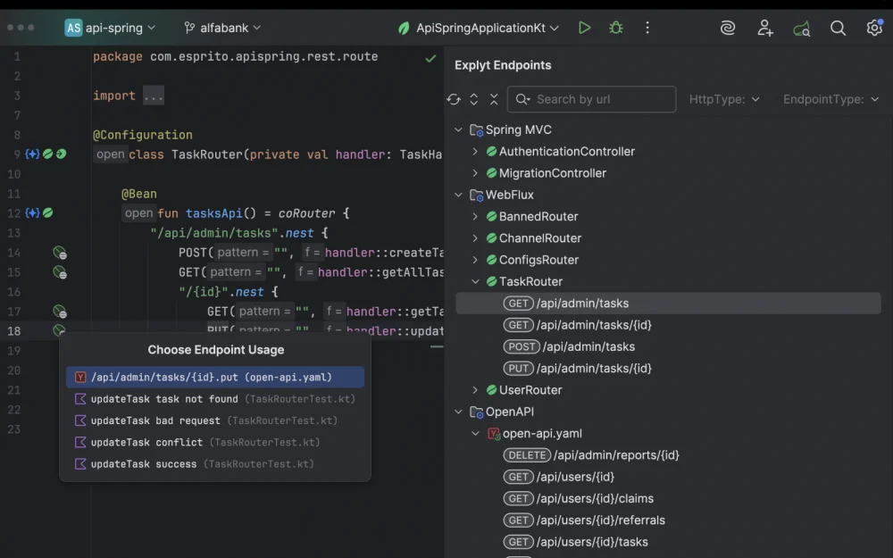
Task: Refresh the Explyt Endpoints tree
Action: 454,99
